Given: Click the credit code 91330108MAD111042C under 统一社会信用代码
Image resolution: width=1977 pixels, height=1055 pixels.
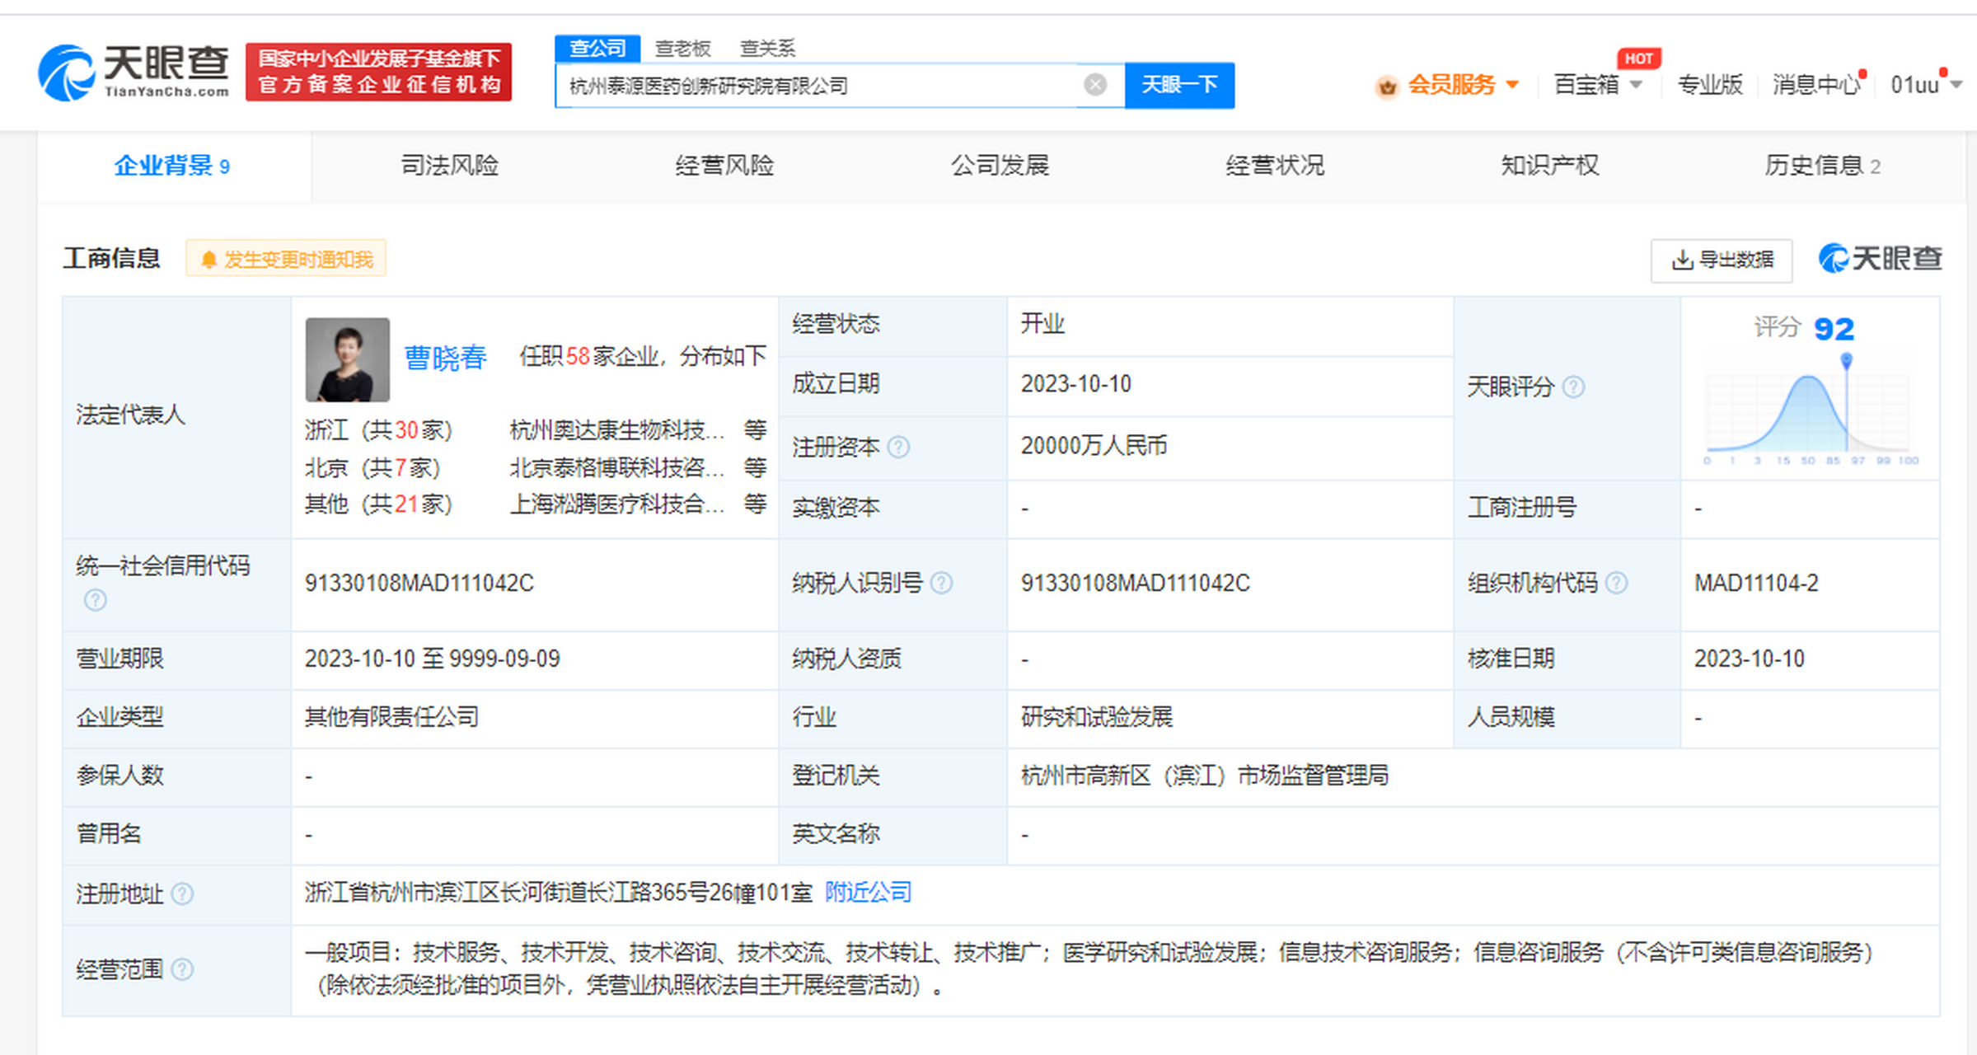Looking at the screenshot, I should pyautogui.click(x=419, y=584).
